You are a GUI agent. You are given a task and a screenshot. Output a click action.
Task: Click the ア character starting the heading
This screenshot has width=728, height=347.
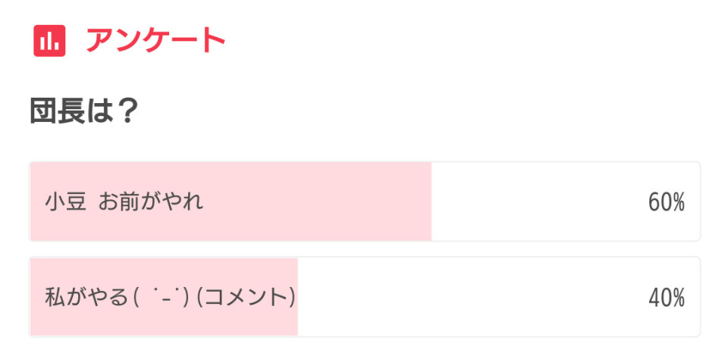pyautogui.click(x=99, y=41)
